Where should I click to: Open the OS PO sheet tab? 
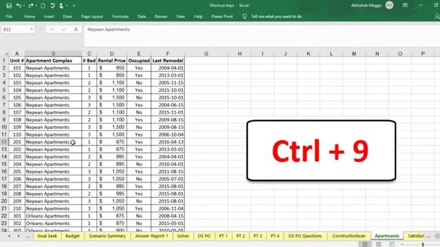click(204, 236)
